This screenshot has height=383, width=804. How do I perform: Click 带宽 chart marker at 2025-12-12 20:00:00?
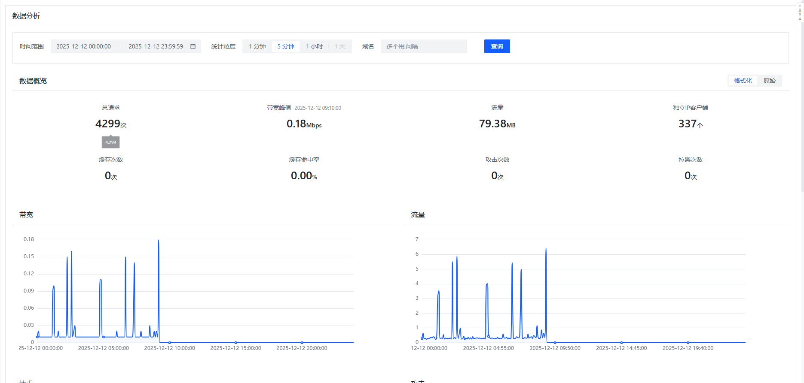pos(302,343)
